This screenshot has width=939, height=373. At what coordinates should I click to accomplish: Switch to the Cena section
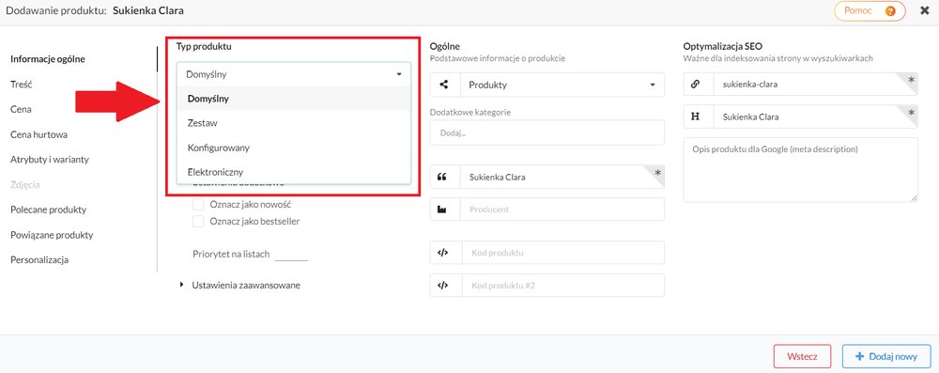point(21,109)
